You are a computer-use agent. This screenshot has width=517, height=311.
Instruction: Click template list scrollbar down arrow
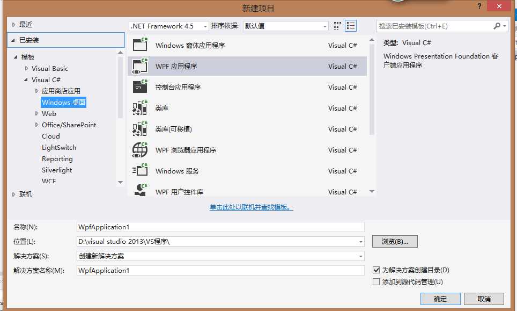[372, 191]
